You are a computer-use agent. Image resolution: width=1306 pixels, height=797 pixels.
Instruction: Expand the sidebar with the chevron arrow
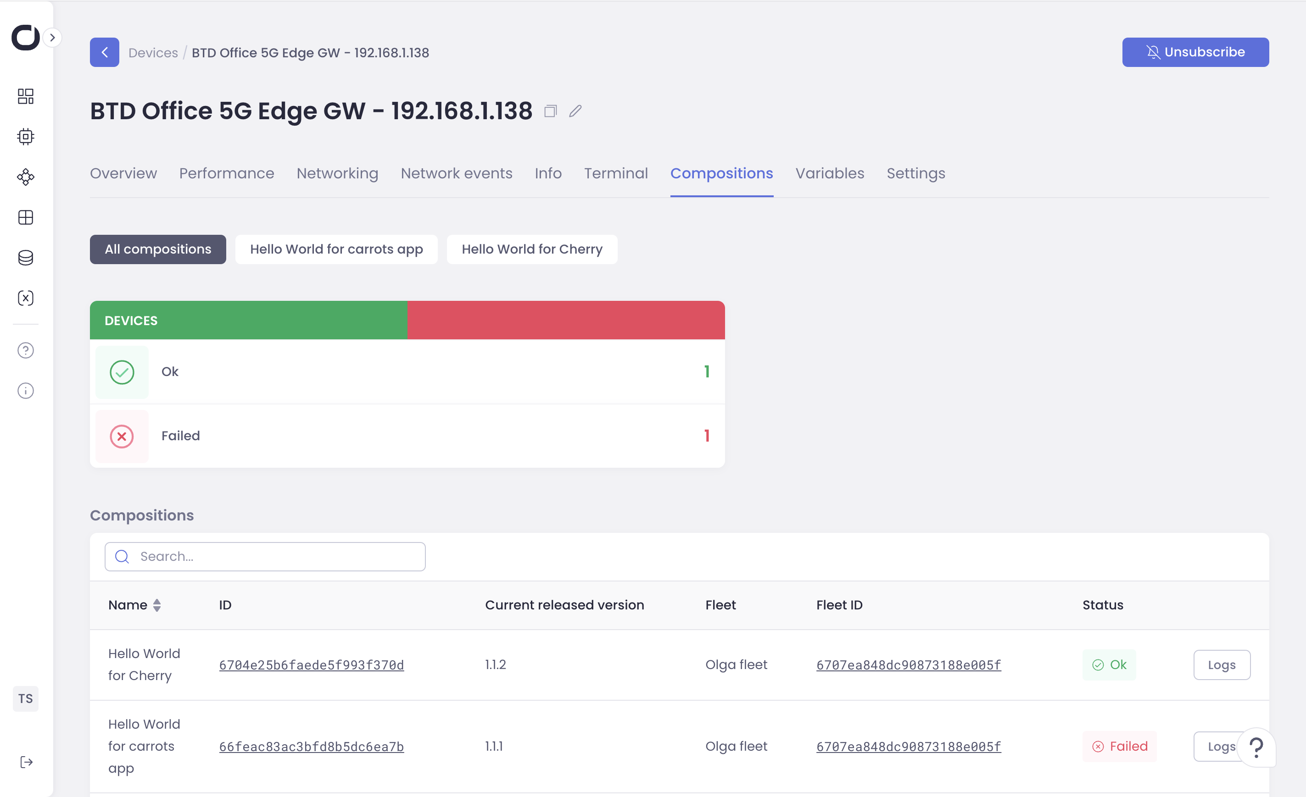tap(52, 38)
